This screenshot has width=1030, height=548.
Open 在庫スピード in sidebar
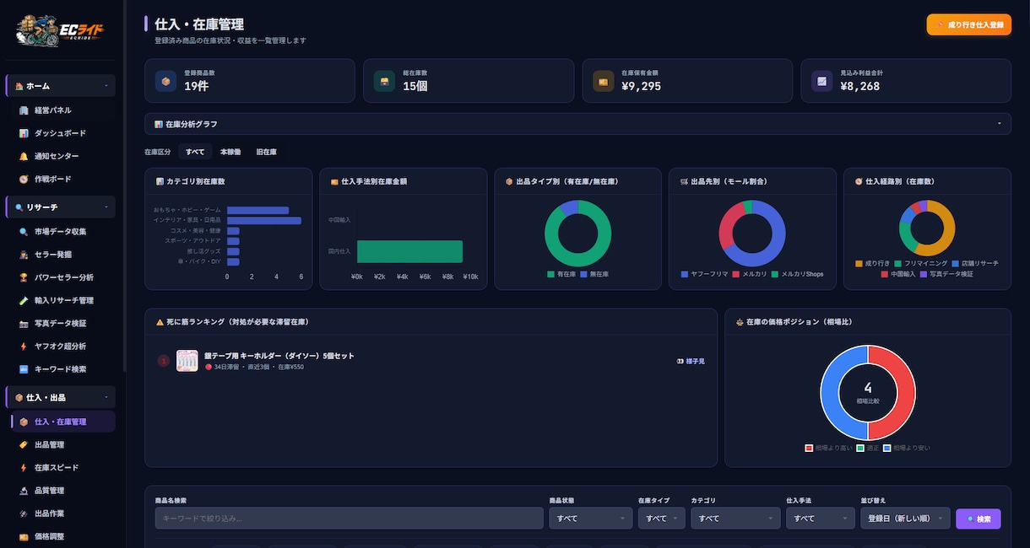tap(61, 467)
